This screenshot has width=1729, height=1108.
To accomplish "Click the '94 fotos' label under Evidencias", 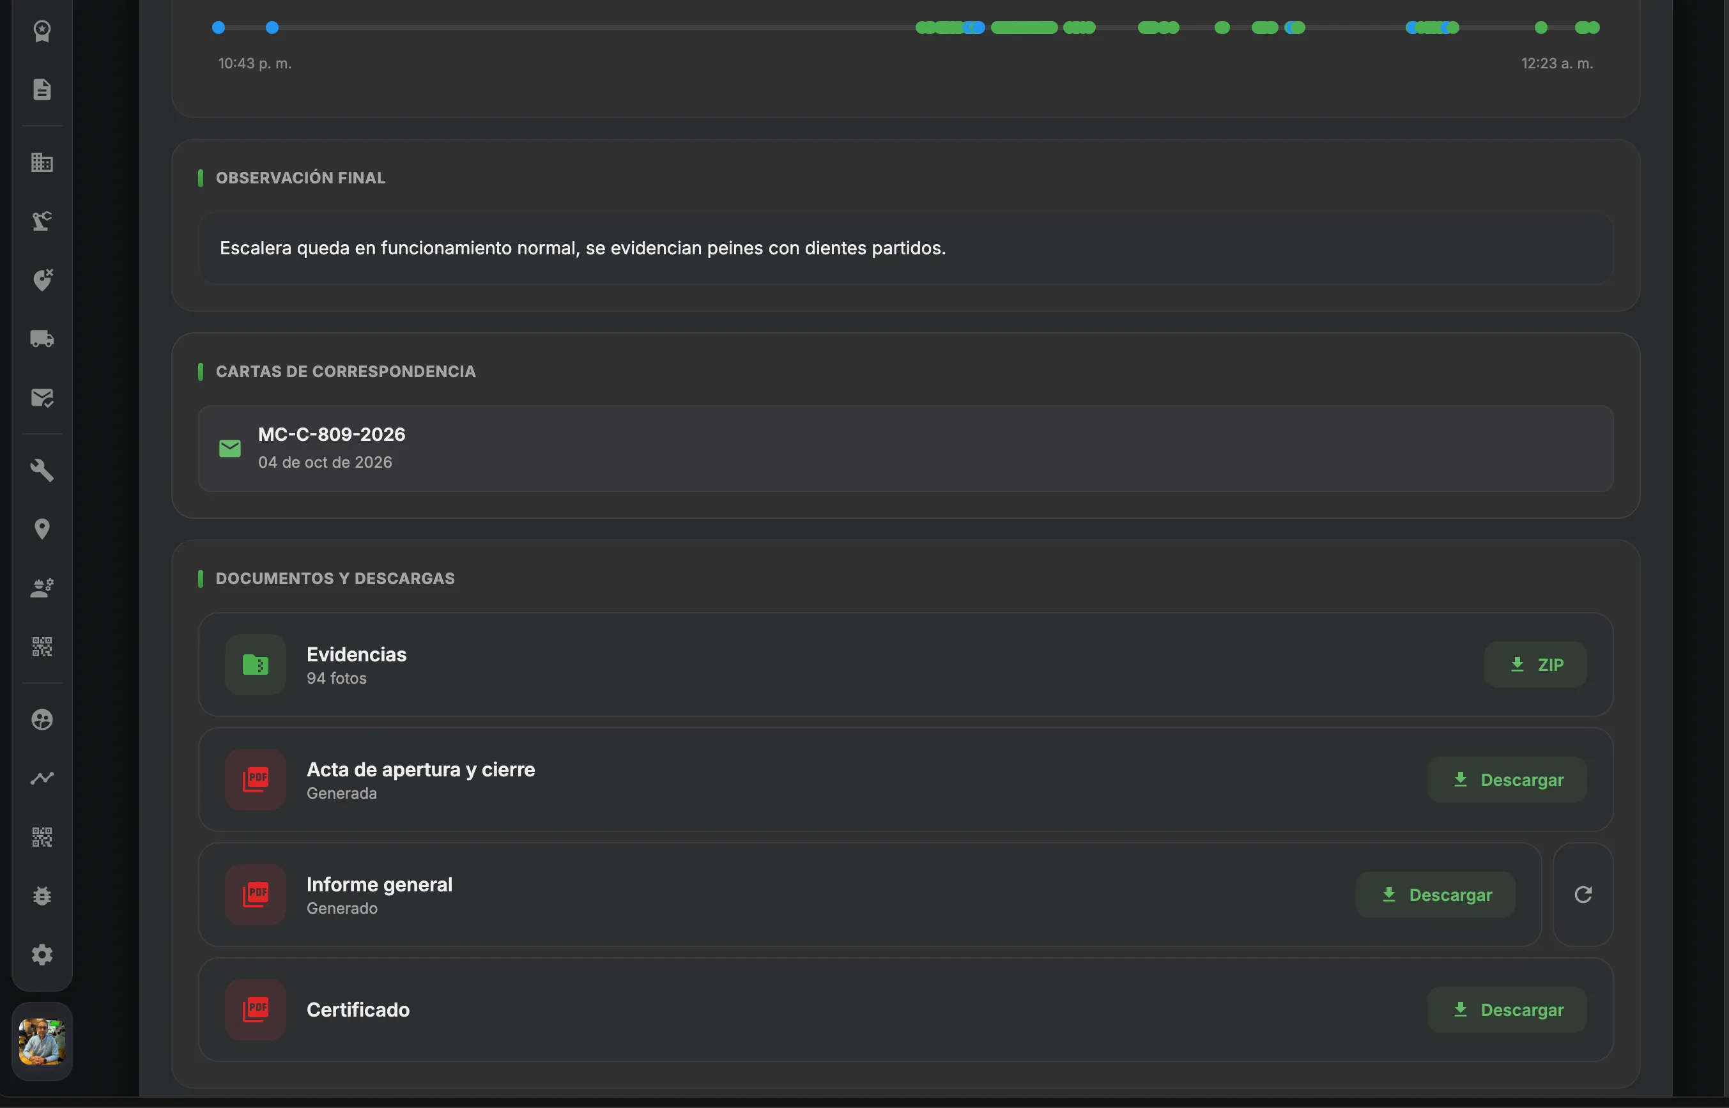I will (337, 679).
